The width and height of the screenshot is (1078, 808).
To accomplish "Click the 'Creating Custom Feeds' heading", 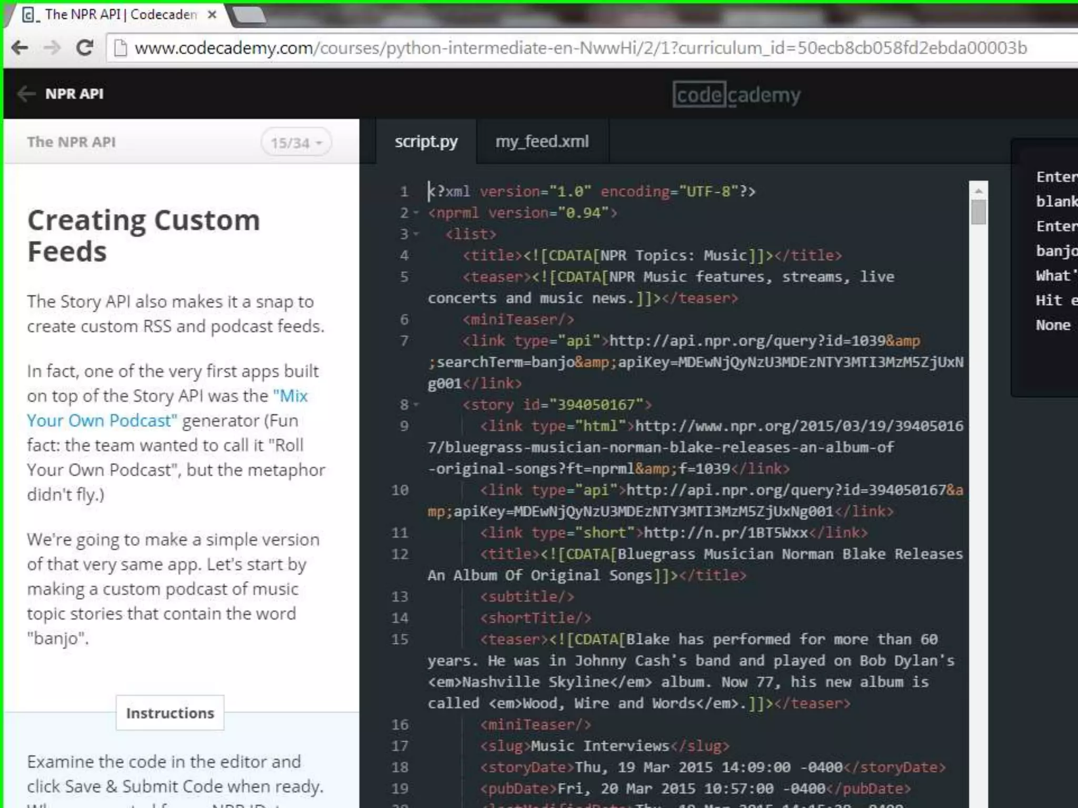I will tap(144, 236).
